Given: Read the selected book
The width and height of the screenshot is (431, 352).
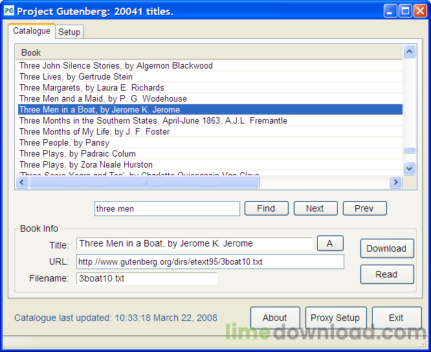Looking at the screenshot, I should coord(386,274).
